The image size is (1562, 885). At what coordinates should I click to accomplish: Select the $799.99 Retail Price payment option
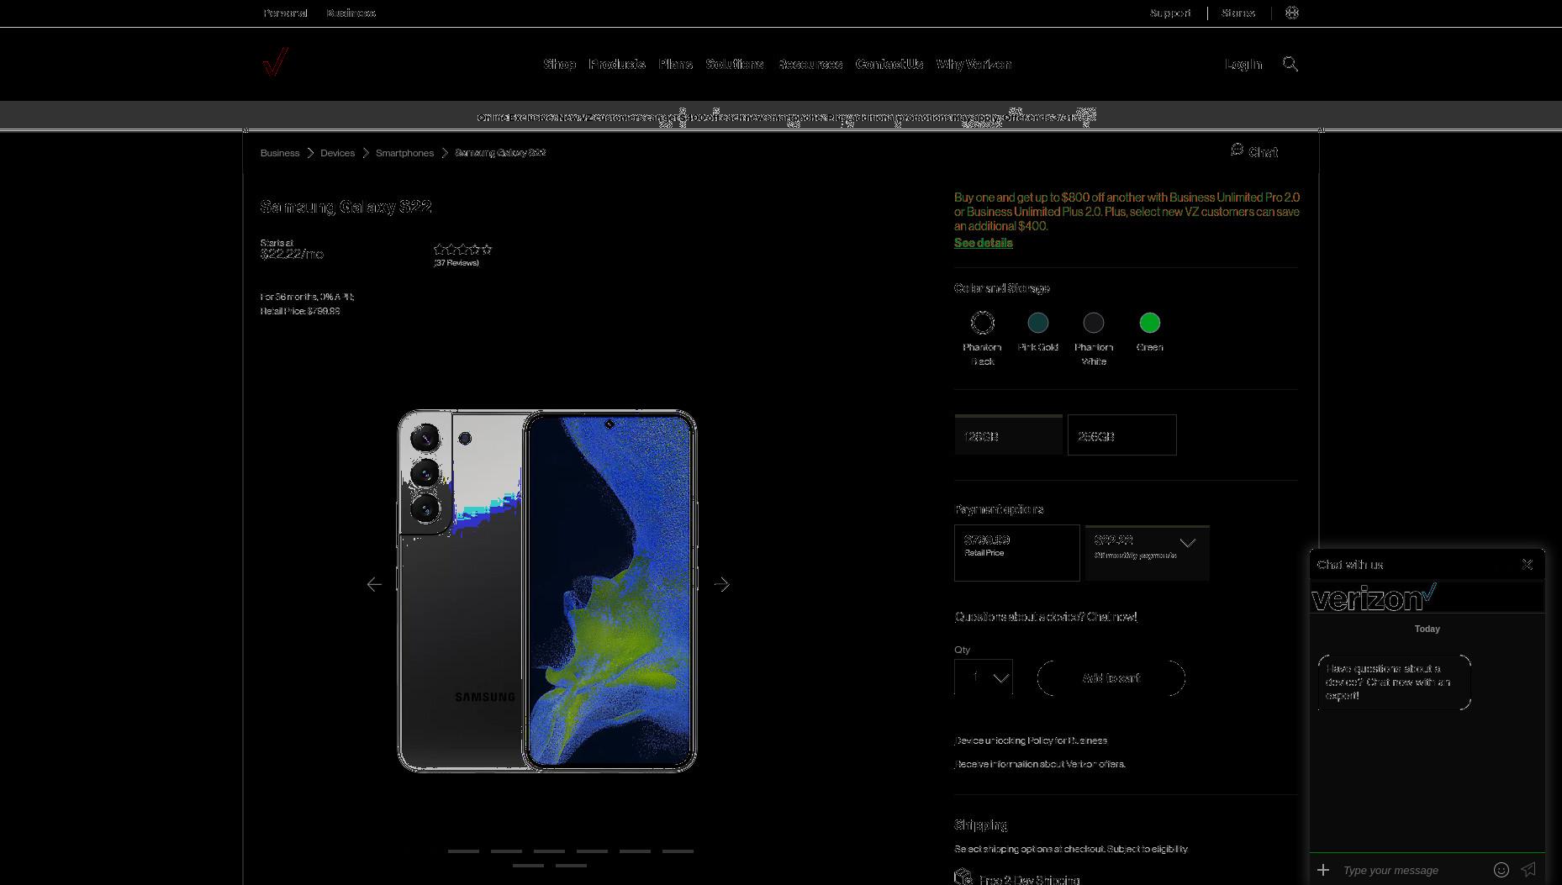[1016, 553]
